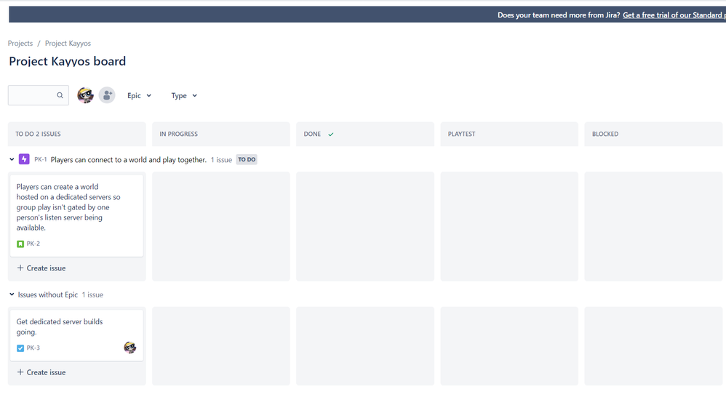Open the Get dedicated server builds card

tap(77, 335)
